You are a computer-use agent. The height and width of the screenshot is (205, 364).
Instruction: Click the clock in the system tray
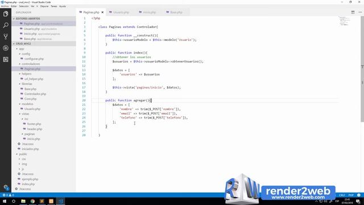pos(348,201)
